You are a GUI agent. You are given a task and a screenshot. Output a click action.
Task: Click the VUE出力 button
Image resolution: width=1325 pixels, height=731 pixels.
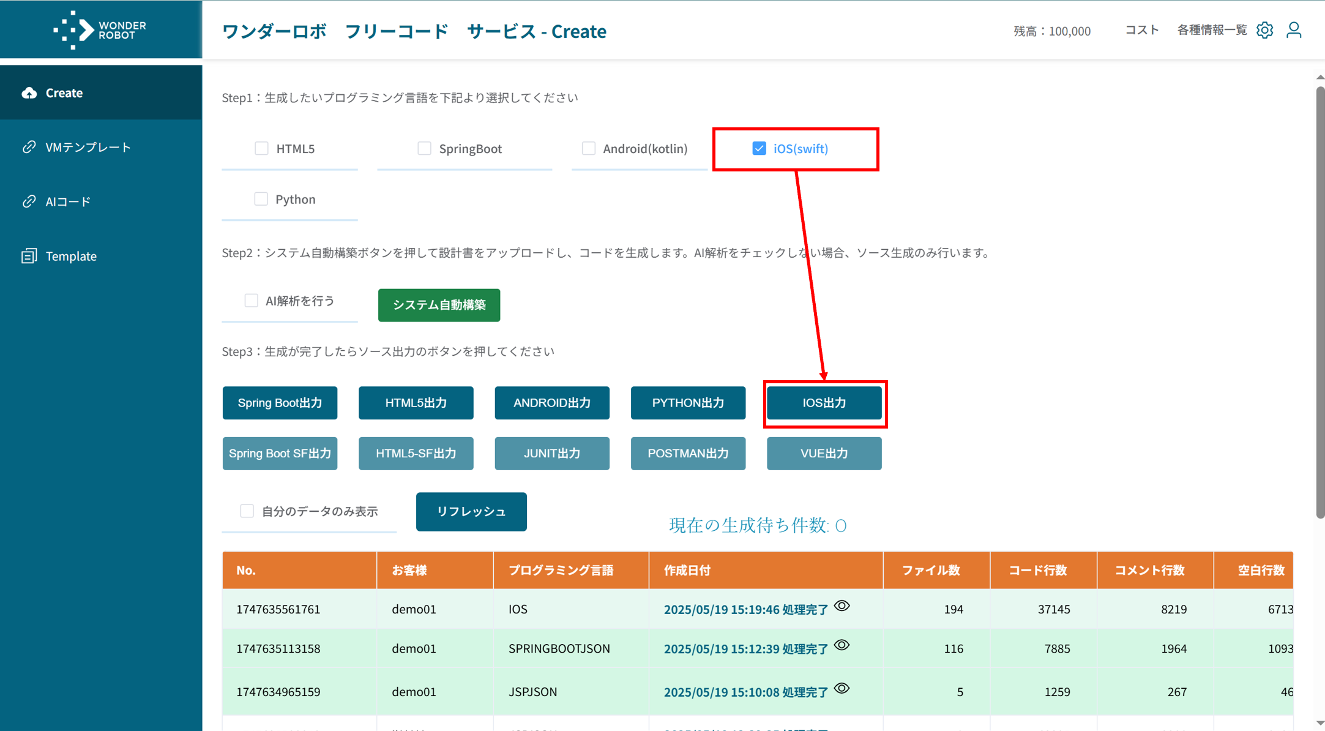pyautogui.click(x=824, y=454)
